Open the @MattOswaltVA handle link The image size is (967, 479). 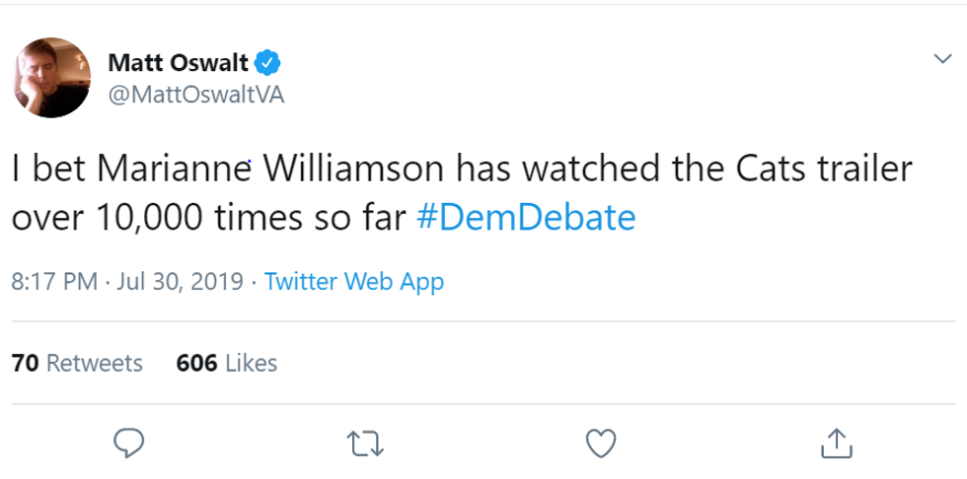click(x=195, y=97)
